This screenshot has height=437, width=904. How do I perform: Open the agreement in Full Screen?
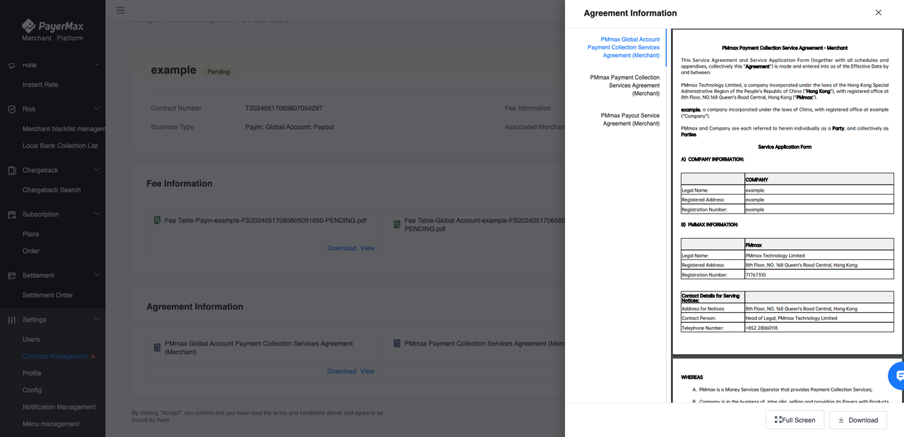[x=795, y=420]
